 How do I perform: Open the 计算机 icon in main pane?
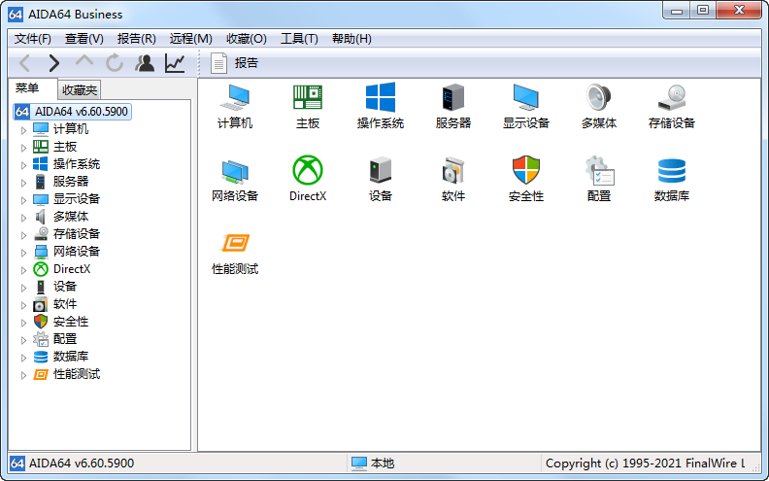click(235, 106)
